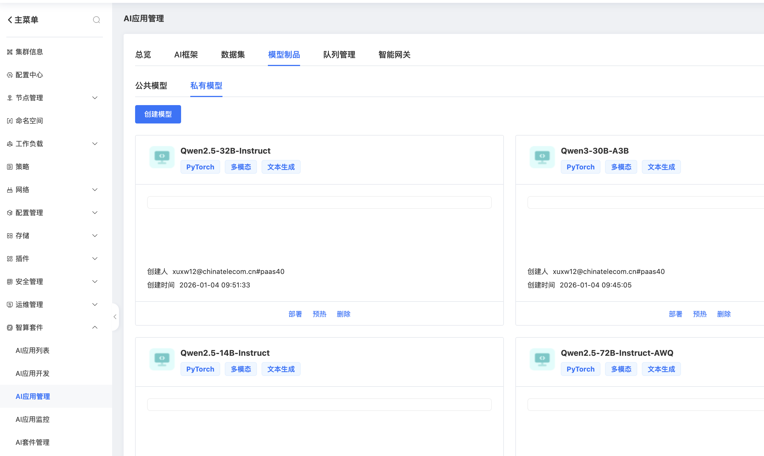Click the search icon in sidebar header
The height and width of the screenshot is (456, 764).
tap(96, 20)
